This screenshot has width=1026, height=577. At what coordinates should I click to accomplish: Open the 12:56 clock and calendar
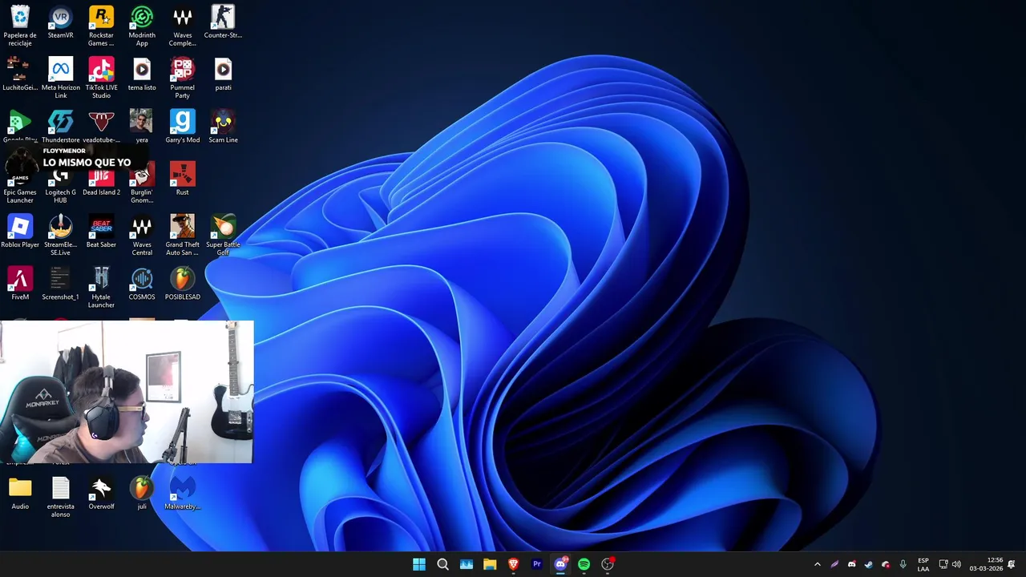click(x=986, y=564)
